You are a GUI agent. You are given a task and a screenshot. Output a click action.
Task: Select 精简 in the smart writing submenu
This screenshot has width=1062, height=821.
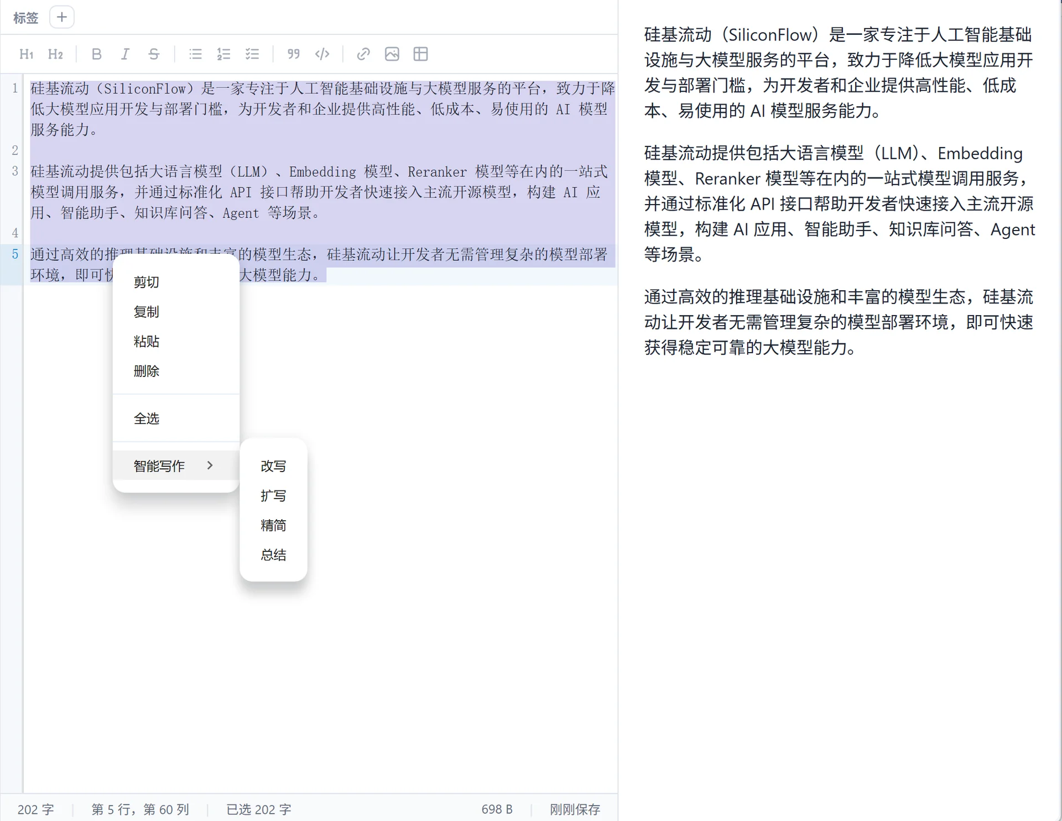(273, 525)
